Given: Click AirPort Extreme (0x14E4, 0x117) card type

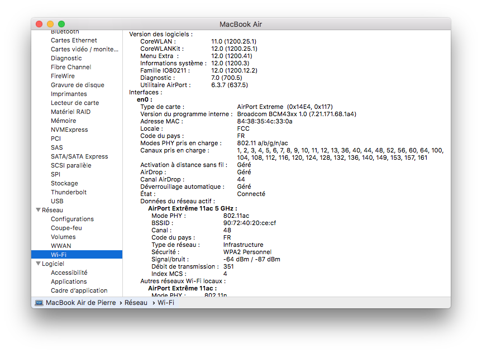Looking at the screenshot, I should 285,107.
